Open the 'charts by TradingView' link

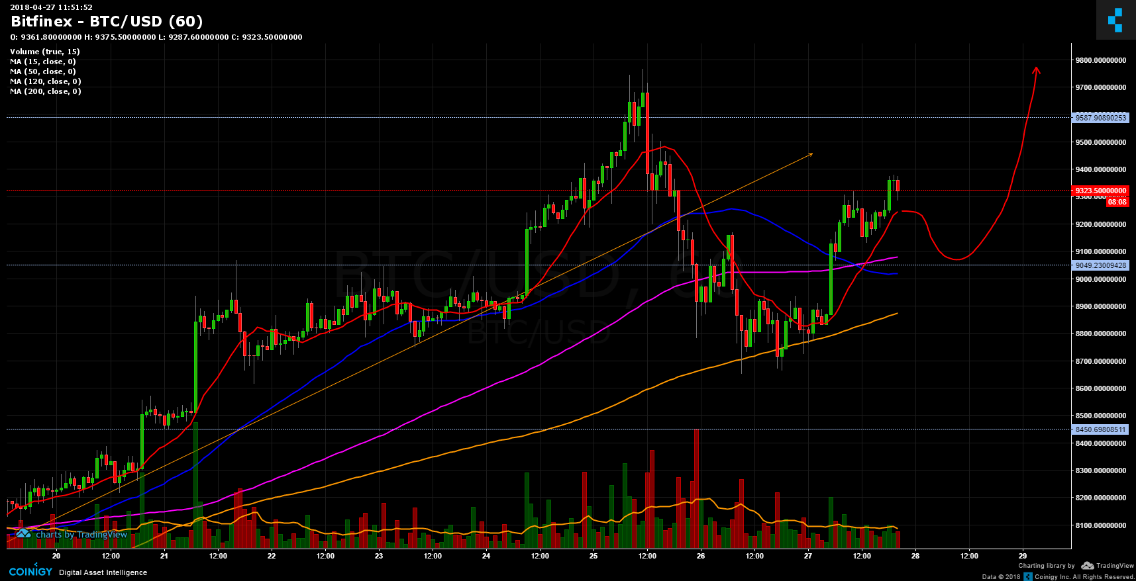[x=81, y=535]
